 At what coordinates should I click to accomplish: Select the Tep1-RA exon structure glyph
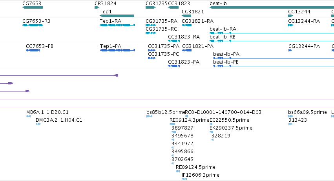tap(117, 25)
